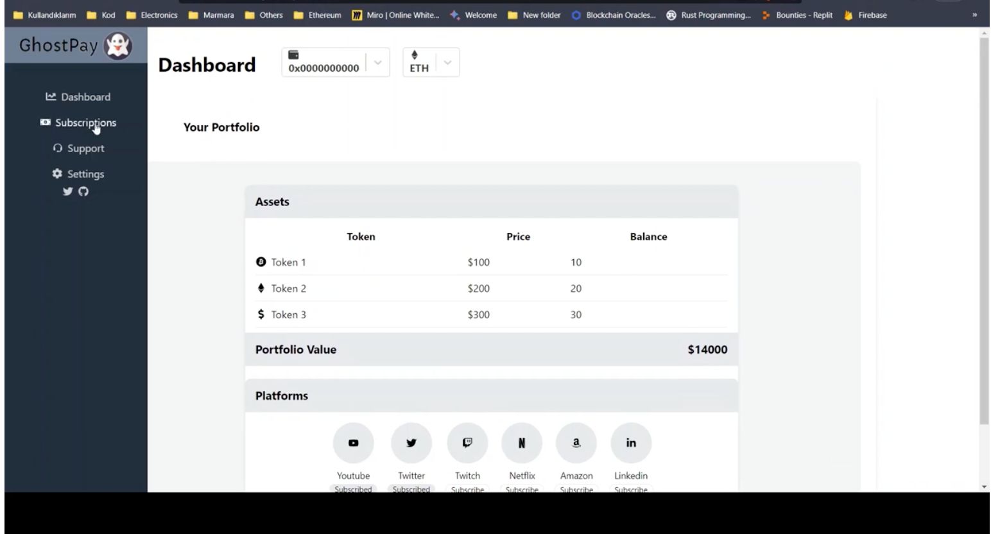Click the Ethereum diamond icon above ETH

click(x=414, y=55)
